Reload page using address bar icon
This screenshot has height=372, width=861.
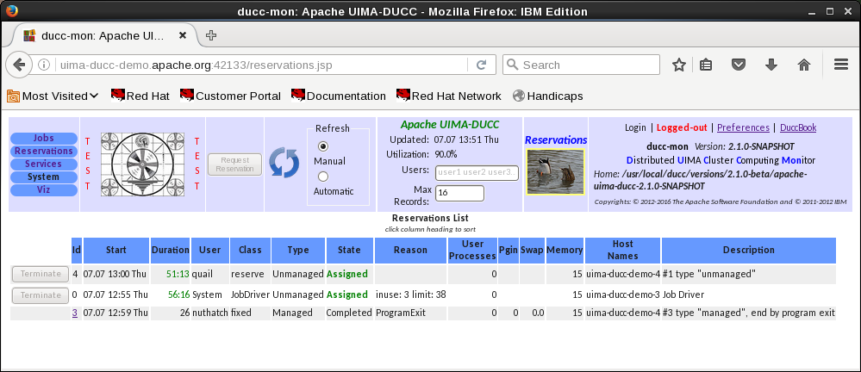click(x=482, y=65)
